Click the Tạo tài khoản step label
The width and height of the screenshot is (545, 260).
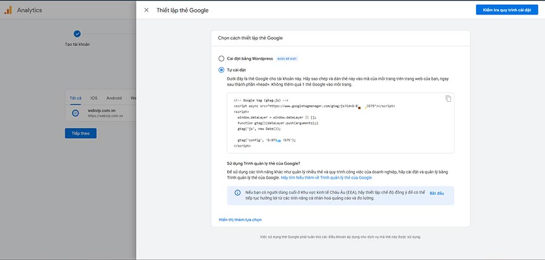pyautogui.click(x=77, y=44)
